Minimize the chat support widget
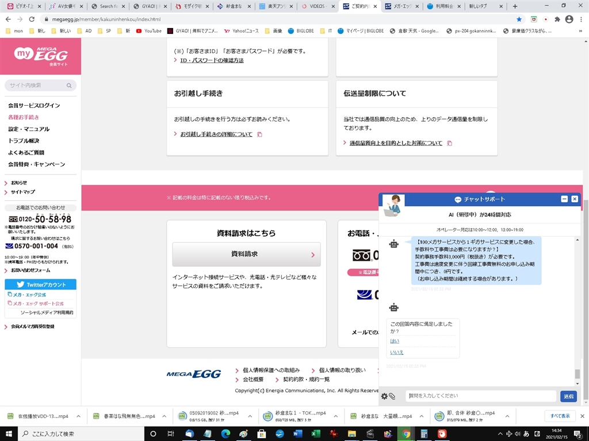Screen dimensions: 589x441 coord(564,199)
